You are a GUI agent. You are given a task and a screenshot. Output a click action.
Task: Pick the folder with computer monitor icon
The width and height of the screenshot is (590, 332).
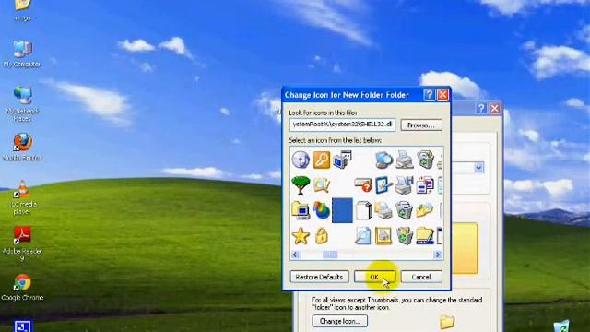(x=301, y=210)
